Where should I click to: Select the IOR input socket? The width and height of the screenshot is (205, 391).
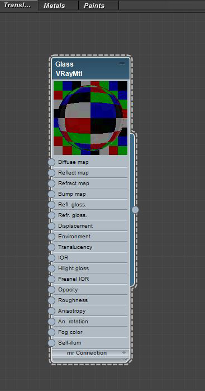(x=51, y=258)
